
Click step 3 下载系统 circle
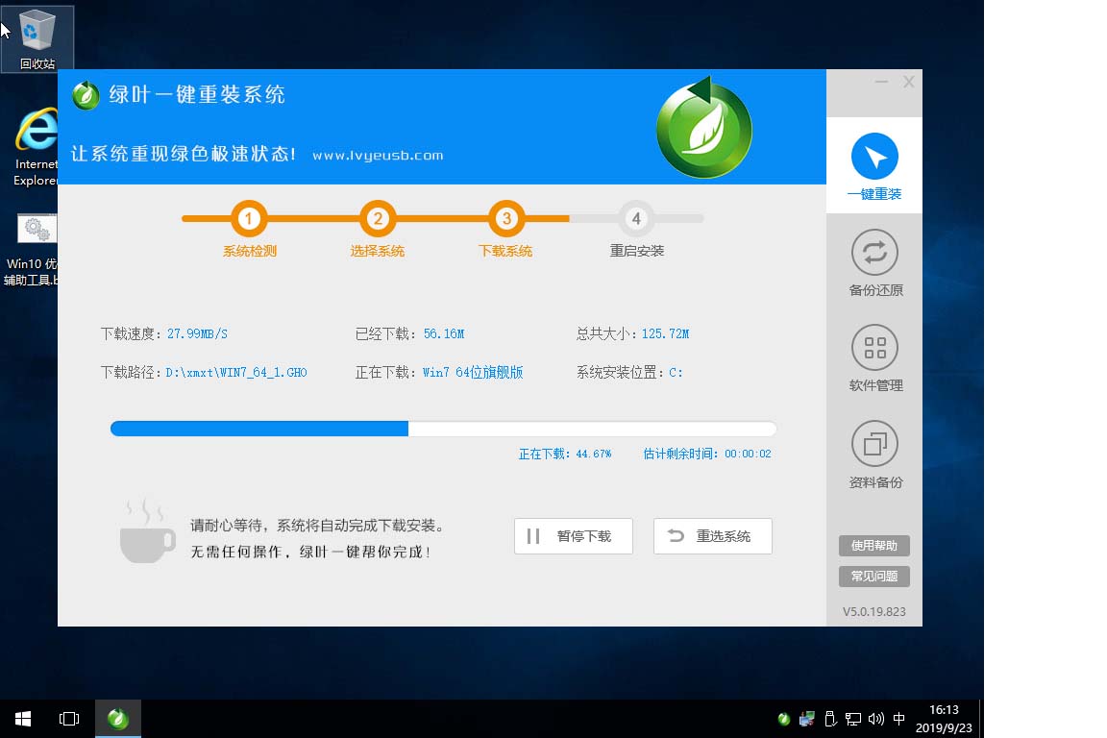click(x=506, y=218)
